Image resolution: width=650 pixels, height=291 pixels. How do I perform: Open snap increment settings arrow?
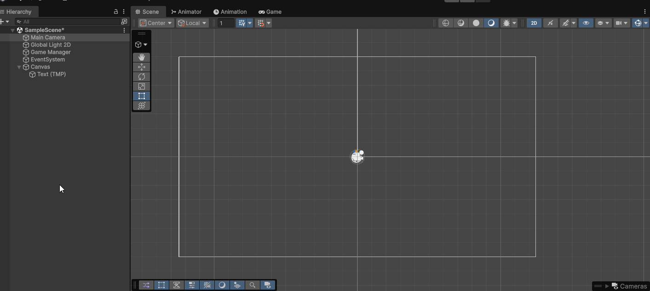tap(269, 23)
